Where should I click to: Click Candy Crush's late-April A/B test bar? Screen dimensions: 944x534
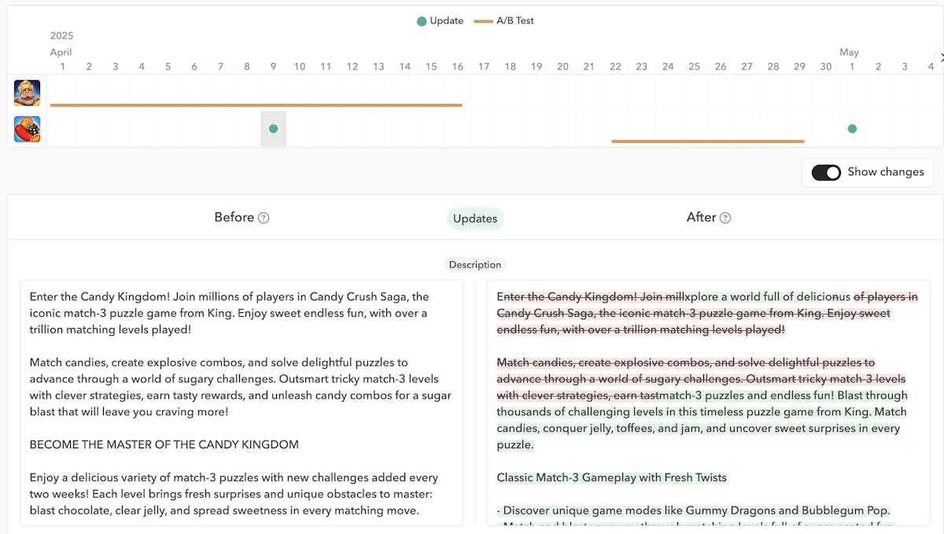pyautogui.click(x=707, y=142)
